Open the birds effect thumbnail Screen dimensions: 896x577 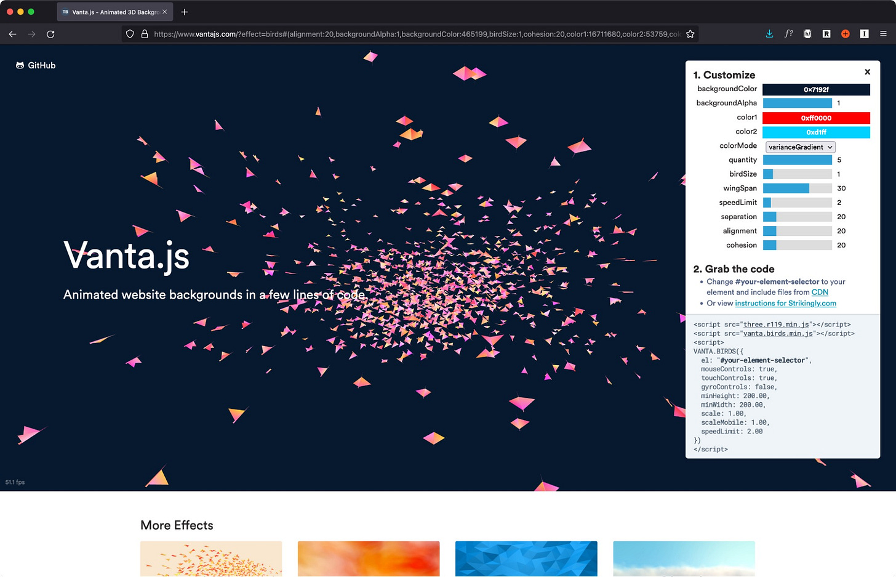[x=211, y=559]
